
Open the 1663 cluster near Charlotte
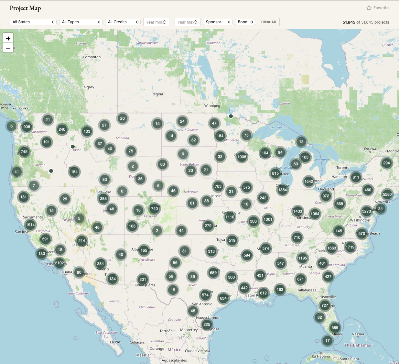click(x=332, y=248)
